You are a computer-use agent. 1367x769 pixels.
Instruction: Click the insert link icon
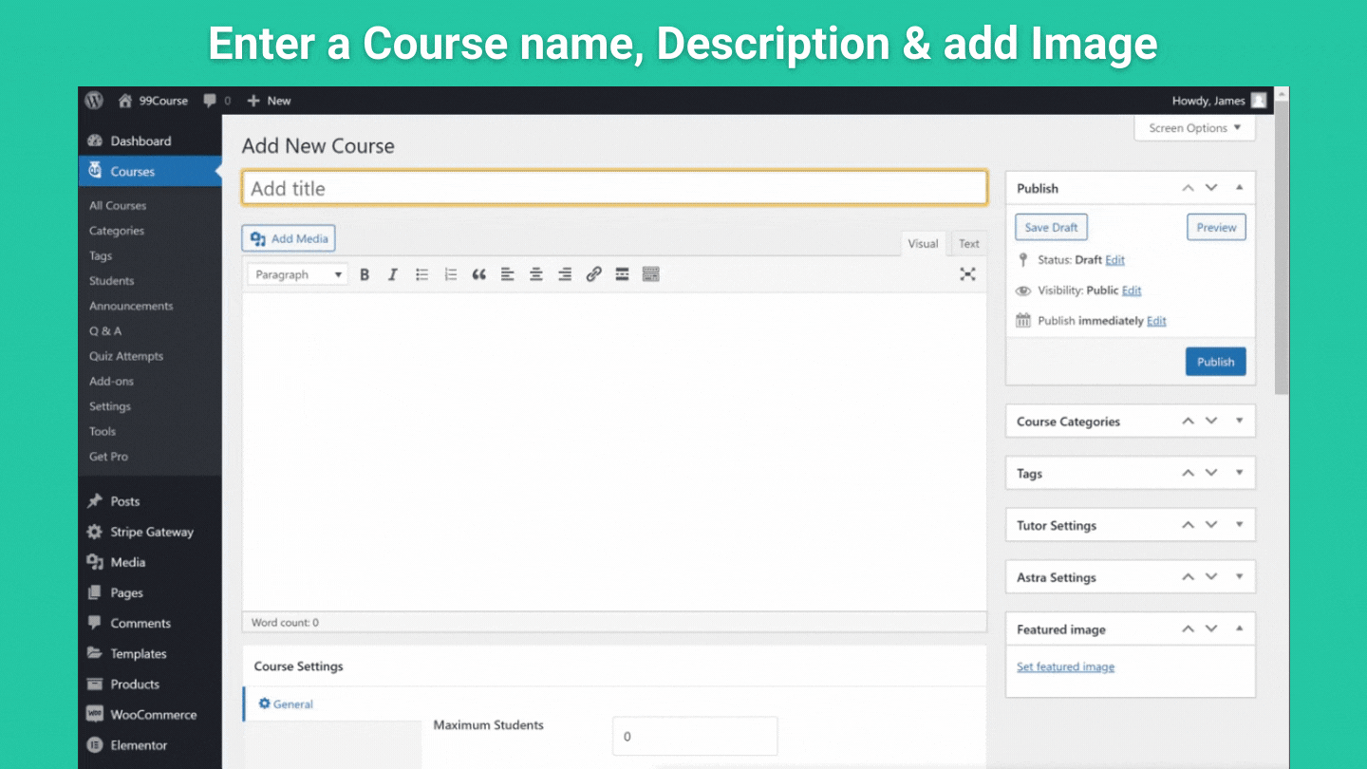pos(593,274)
